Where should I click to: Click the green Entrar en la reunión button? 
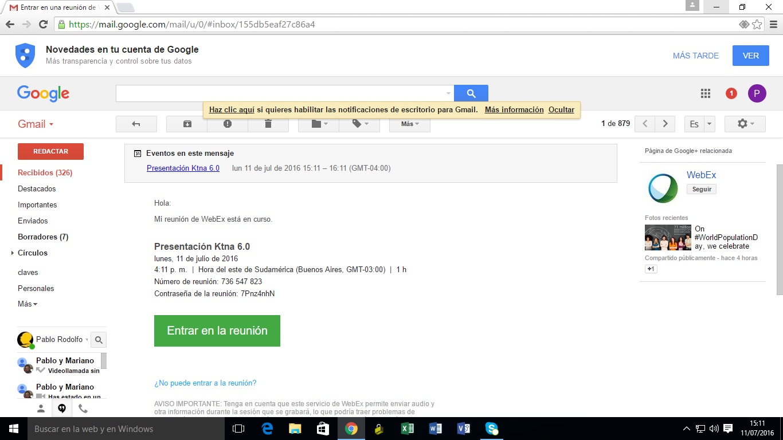[217, 331]
